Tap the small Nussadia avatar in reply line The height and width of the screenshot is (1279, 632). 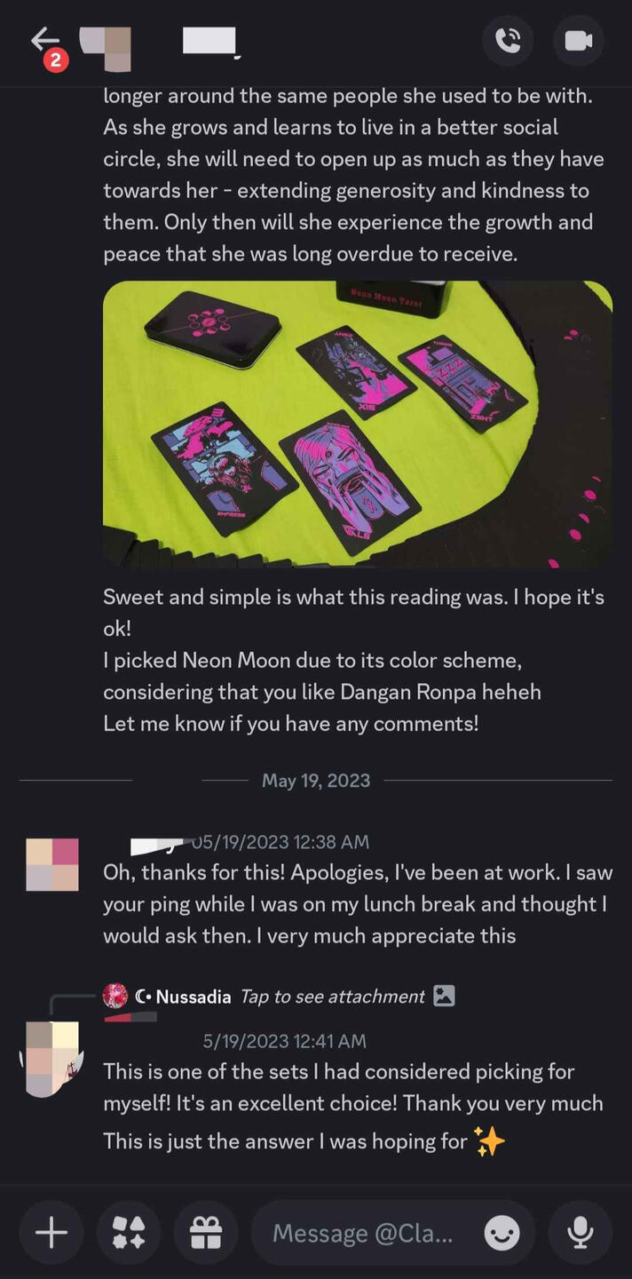click(x=115, y=997)
